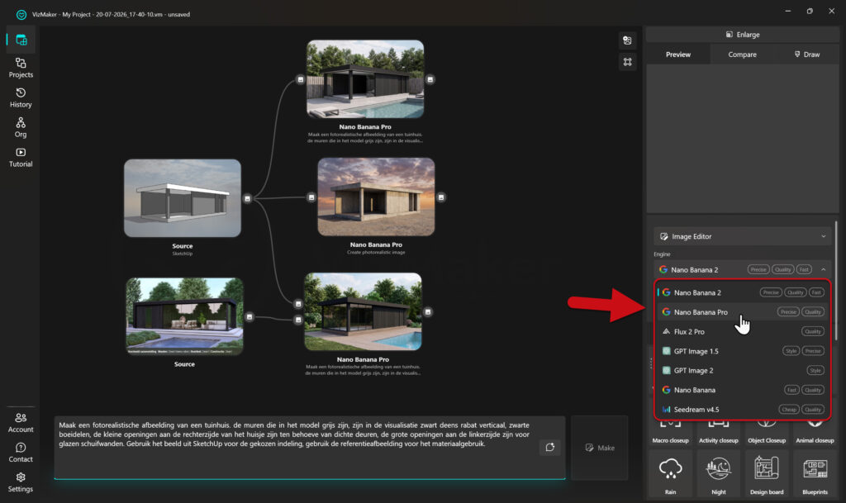Switch to the Draw tab
This screenshot has height=503, width=846.
tap(806, 55)
